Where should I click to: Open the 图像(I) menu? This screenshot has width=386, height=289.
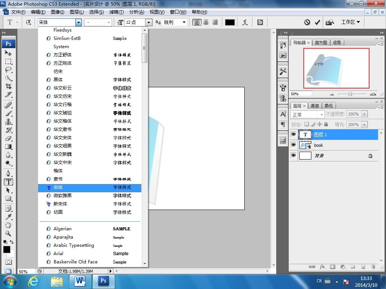coord(57,12)
